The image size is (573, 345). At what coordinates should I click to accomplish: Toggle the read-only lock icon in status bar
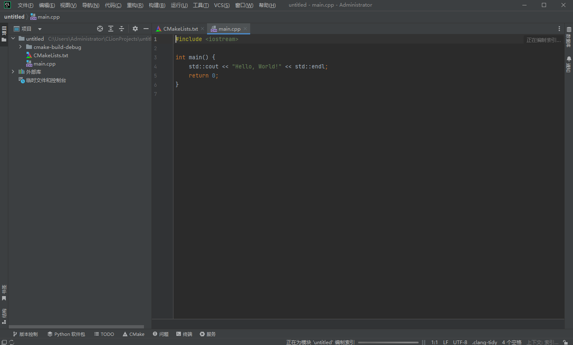(566, 342)
